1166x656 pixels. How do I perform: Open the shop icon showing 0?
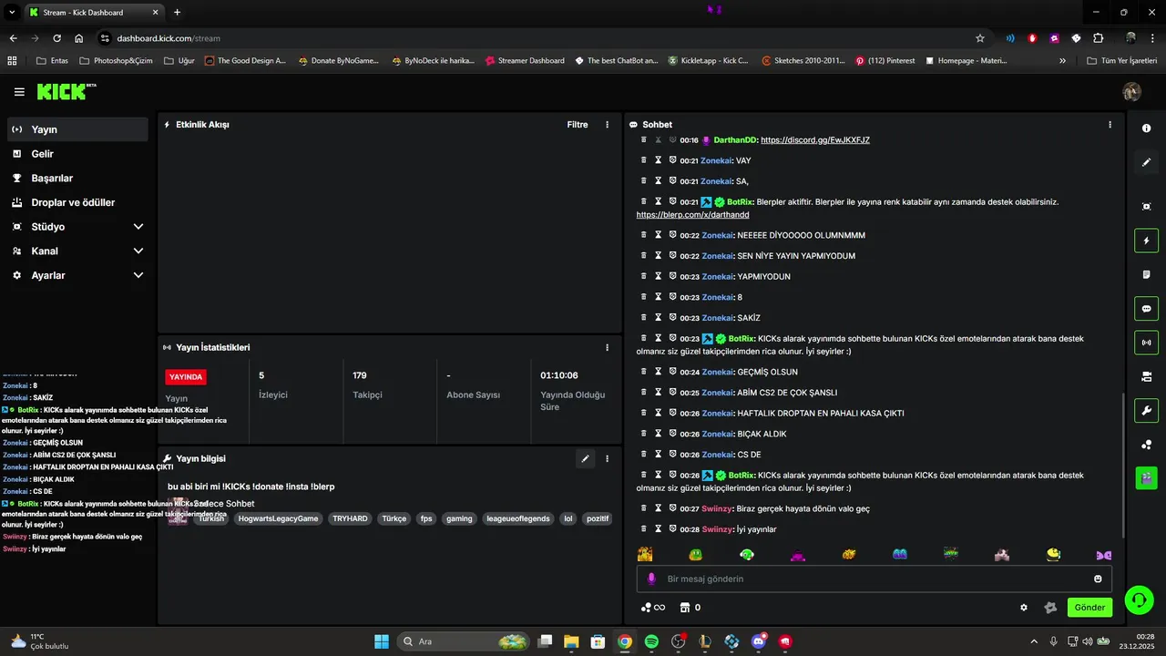690,608
